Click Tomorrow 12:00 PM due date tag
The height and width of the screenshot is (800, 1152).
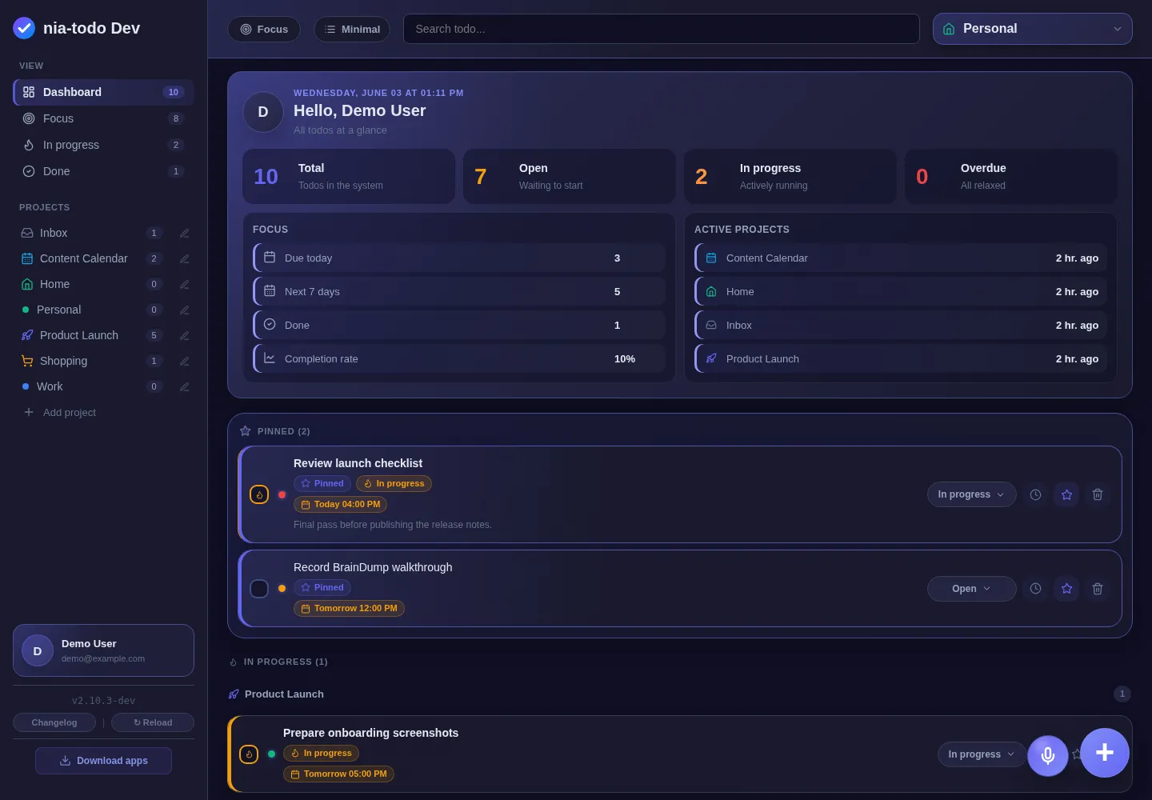349,608
